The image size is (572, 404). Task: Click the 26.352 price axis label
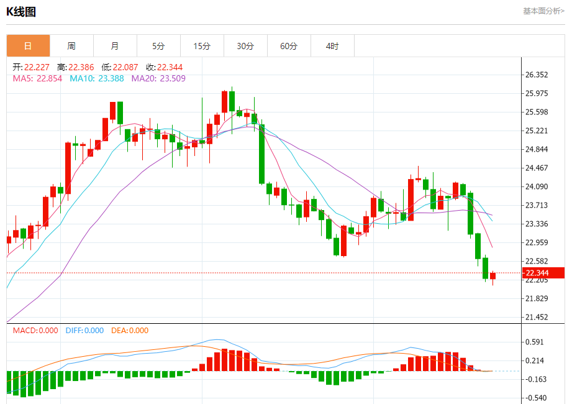536,75
